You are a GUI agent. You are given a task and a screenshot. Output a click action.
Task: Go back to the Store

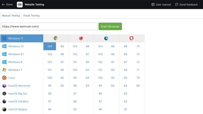pos(7,4)
